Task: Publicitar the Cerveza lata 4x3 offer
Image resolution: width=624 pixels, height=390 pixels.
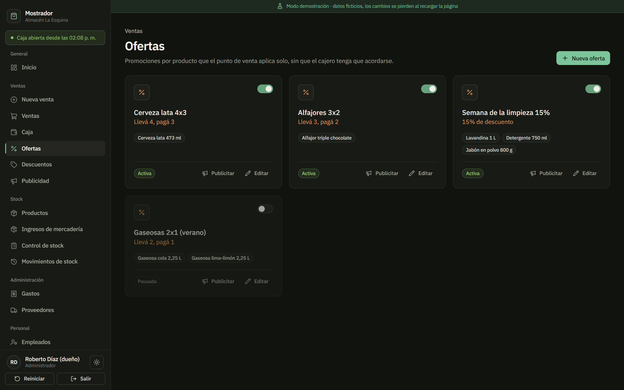Action: [x=218, y=173]
